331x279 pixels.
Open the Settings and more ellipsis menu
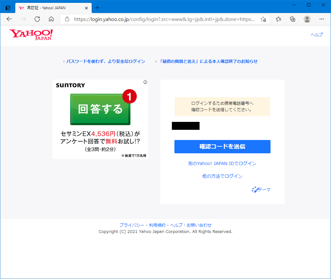(322, 19)
